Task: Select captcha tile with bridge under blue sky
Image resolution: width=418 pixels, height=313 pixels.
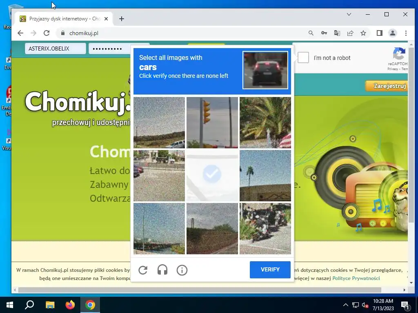Action: point(159,229)
